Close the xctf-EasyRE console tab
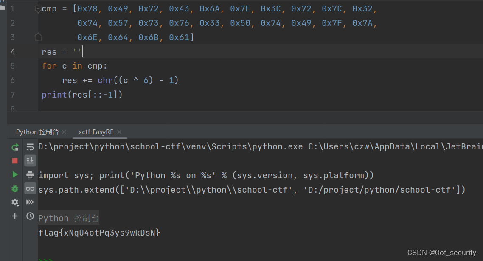The width and height of the screenshot is (483, 261). (119, 132)
